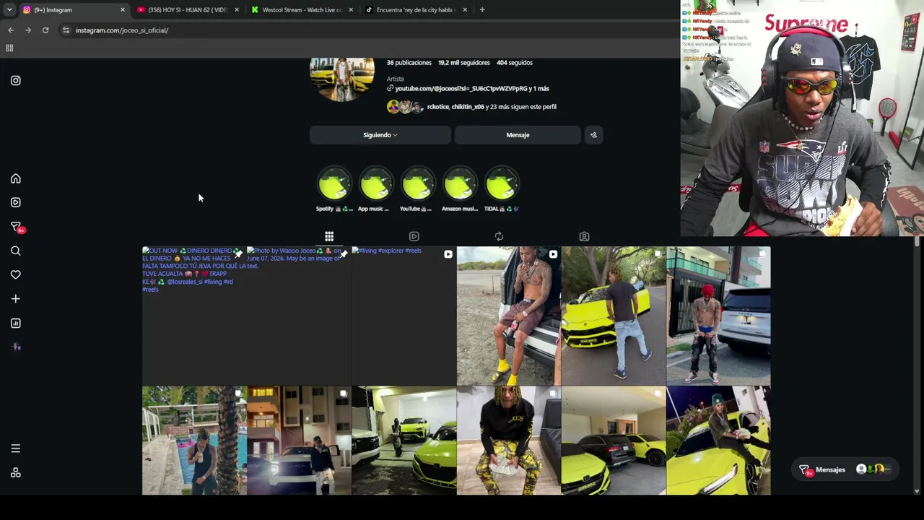
Task: Open notifications heart icon
Action: (x=16, y=274)
